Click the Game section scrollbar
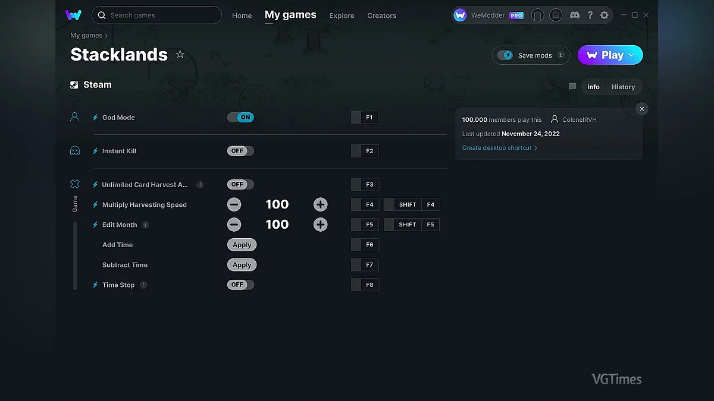 click(x=75, y=255)
